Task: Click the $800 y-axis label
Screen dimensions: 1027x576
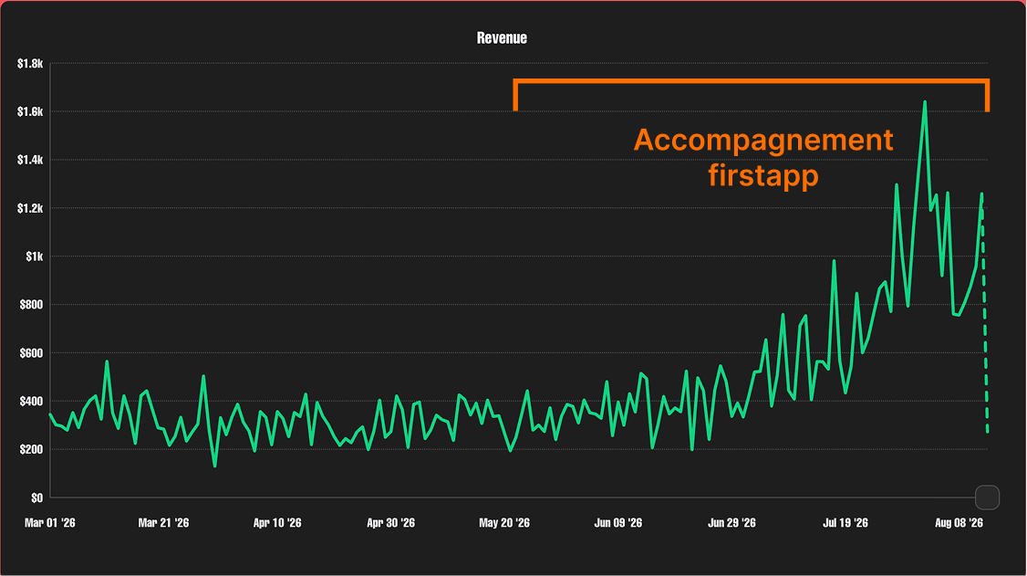Action: [x=32, y=305]
